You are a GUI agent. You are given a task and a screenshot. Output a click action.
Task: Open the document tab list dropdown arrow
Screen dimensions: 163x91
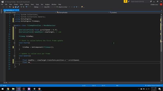click(161, 10)
